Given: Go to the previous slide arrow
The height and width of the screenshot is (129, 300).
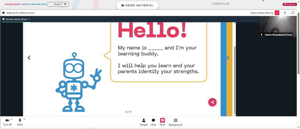Looking at the screenshot, I should (x=29, y=58).
